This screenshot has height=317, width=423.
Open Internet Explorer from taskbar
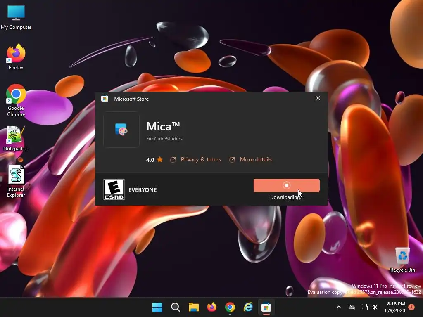248,307
